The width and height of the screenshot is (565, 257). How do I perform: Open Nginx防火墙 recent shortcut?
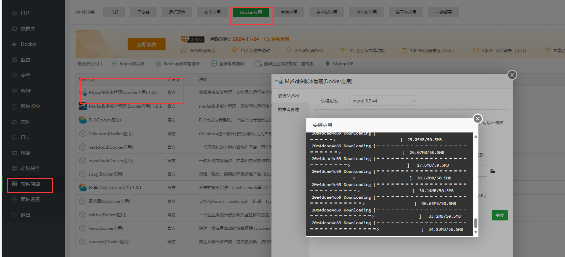pyautogui.click(x=128, y=64)
